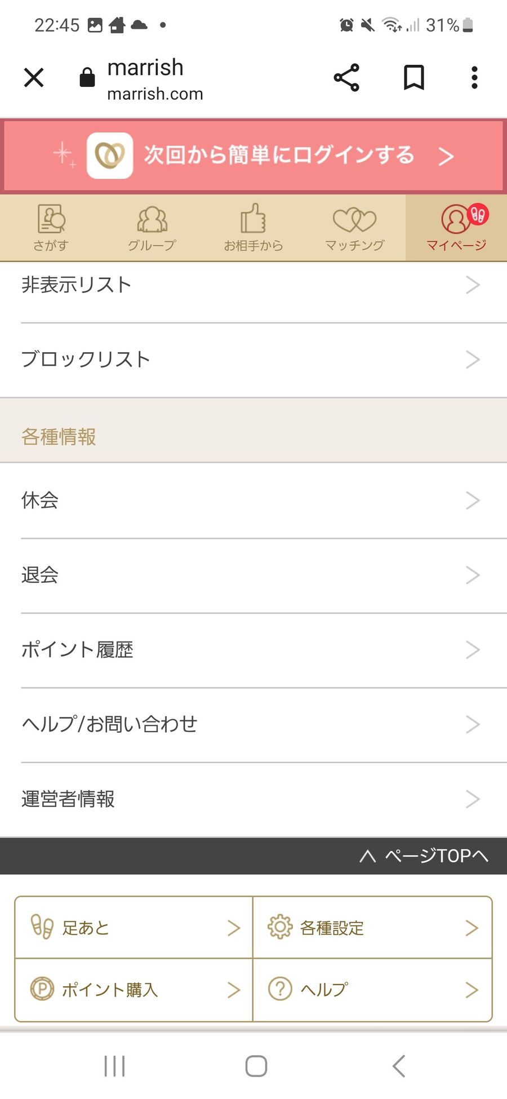
Task: Open the 足あと footprints shortcut
Action: (x=134, y=928)
